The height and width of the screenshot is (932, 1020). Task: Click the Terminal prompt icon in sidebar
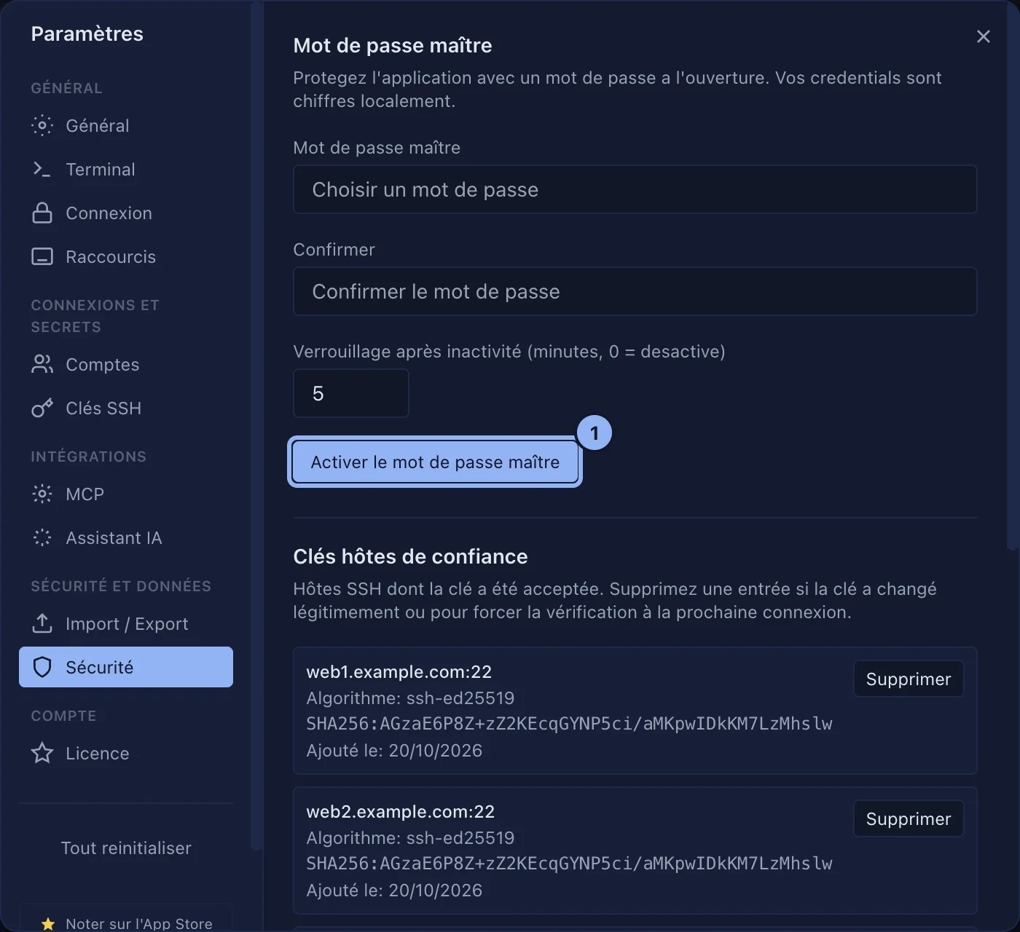pyautogui.click(x=42, y=170)
